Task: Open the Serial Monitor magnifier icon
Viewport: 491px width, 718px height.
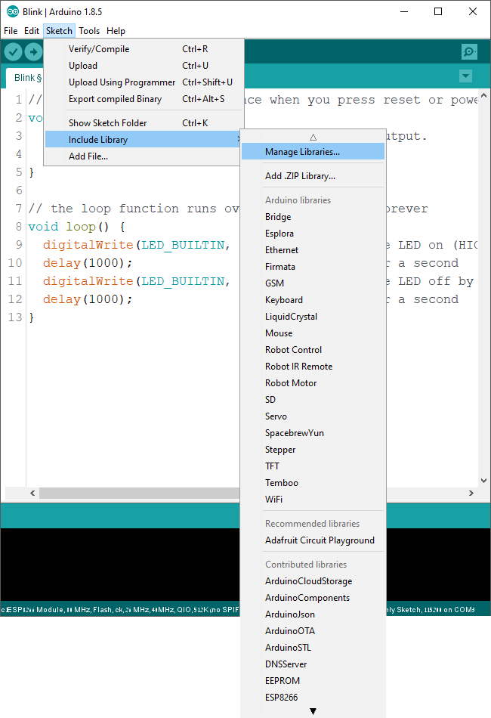Action: 469,51
